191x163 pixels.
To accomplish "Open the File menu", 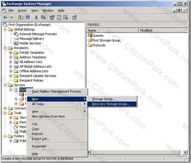I will tap(11, 11).
